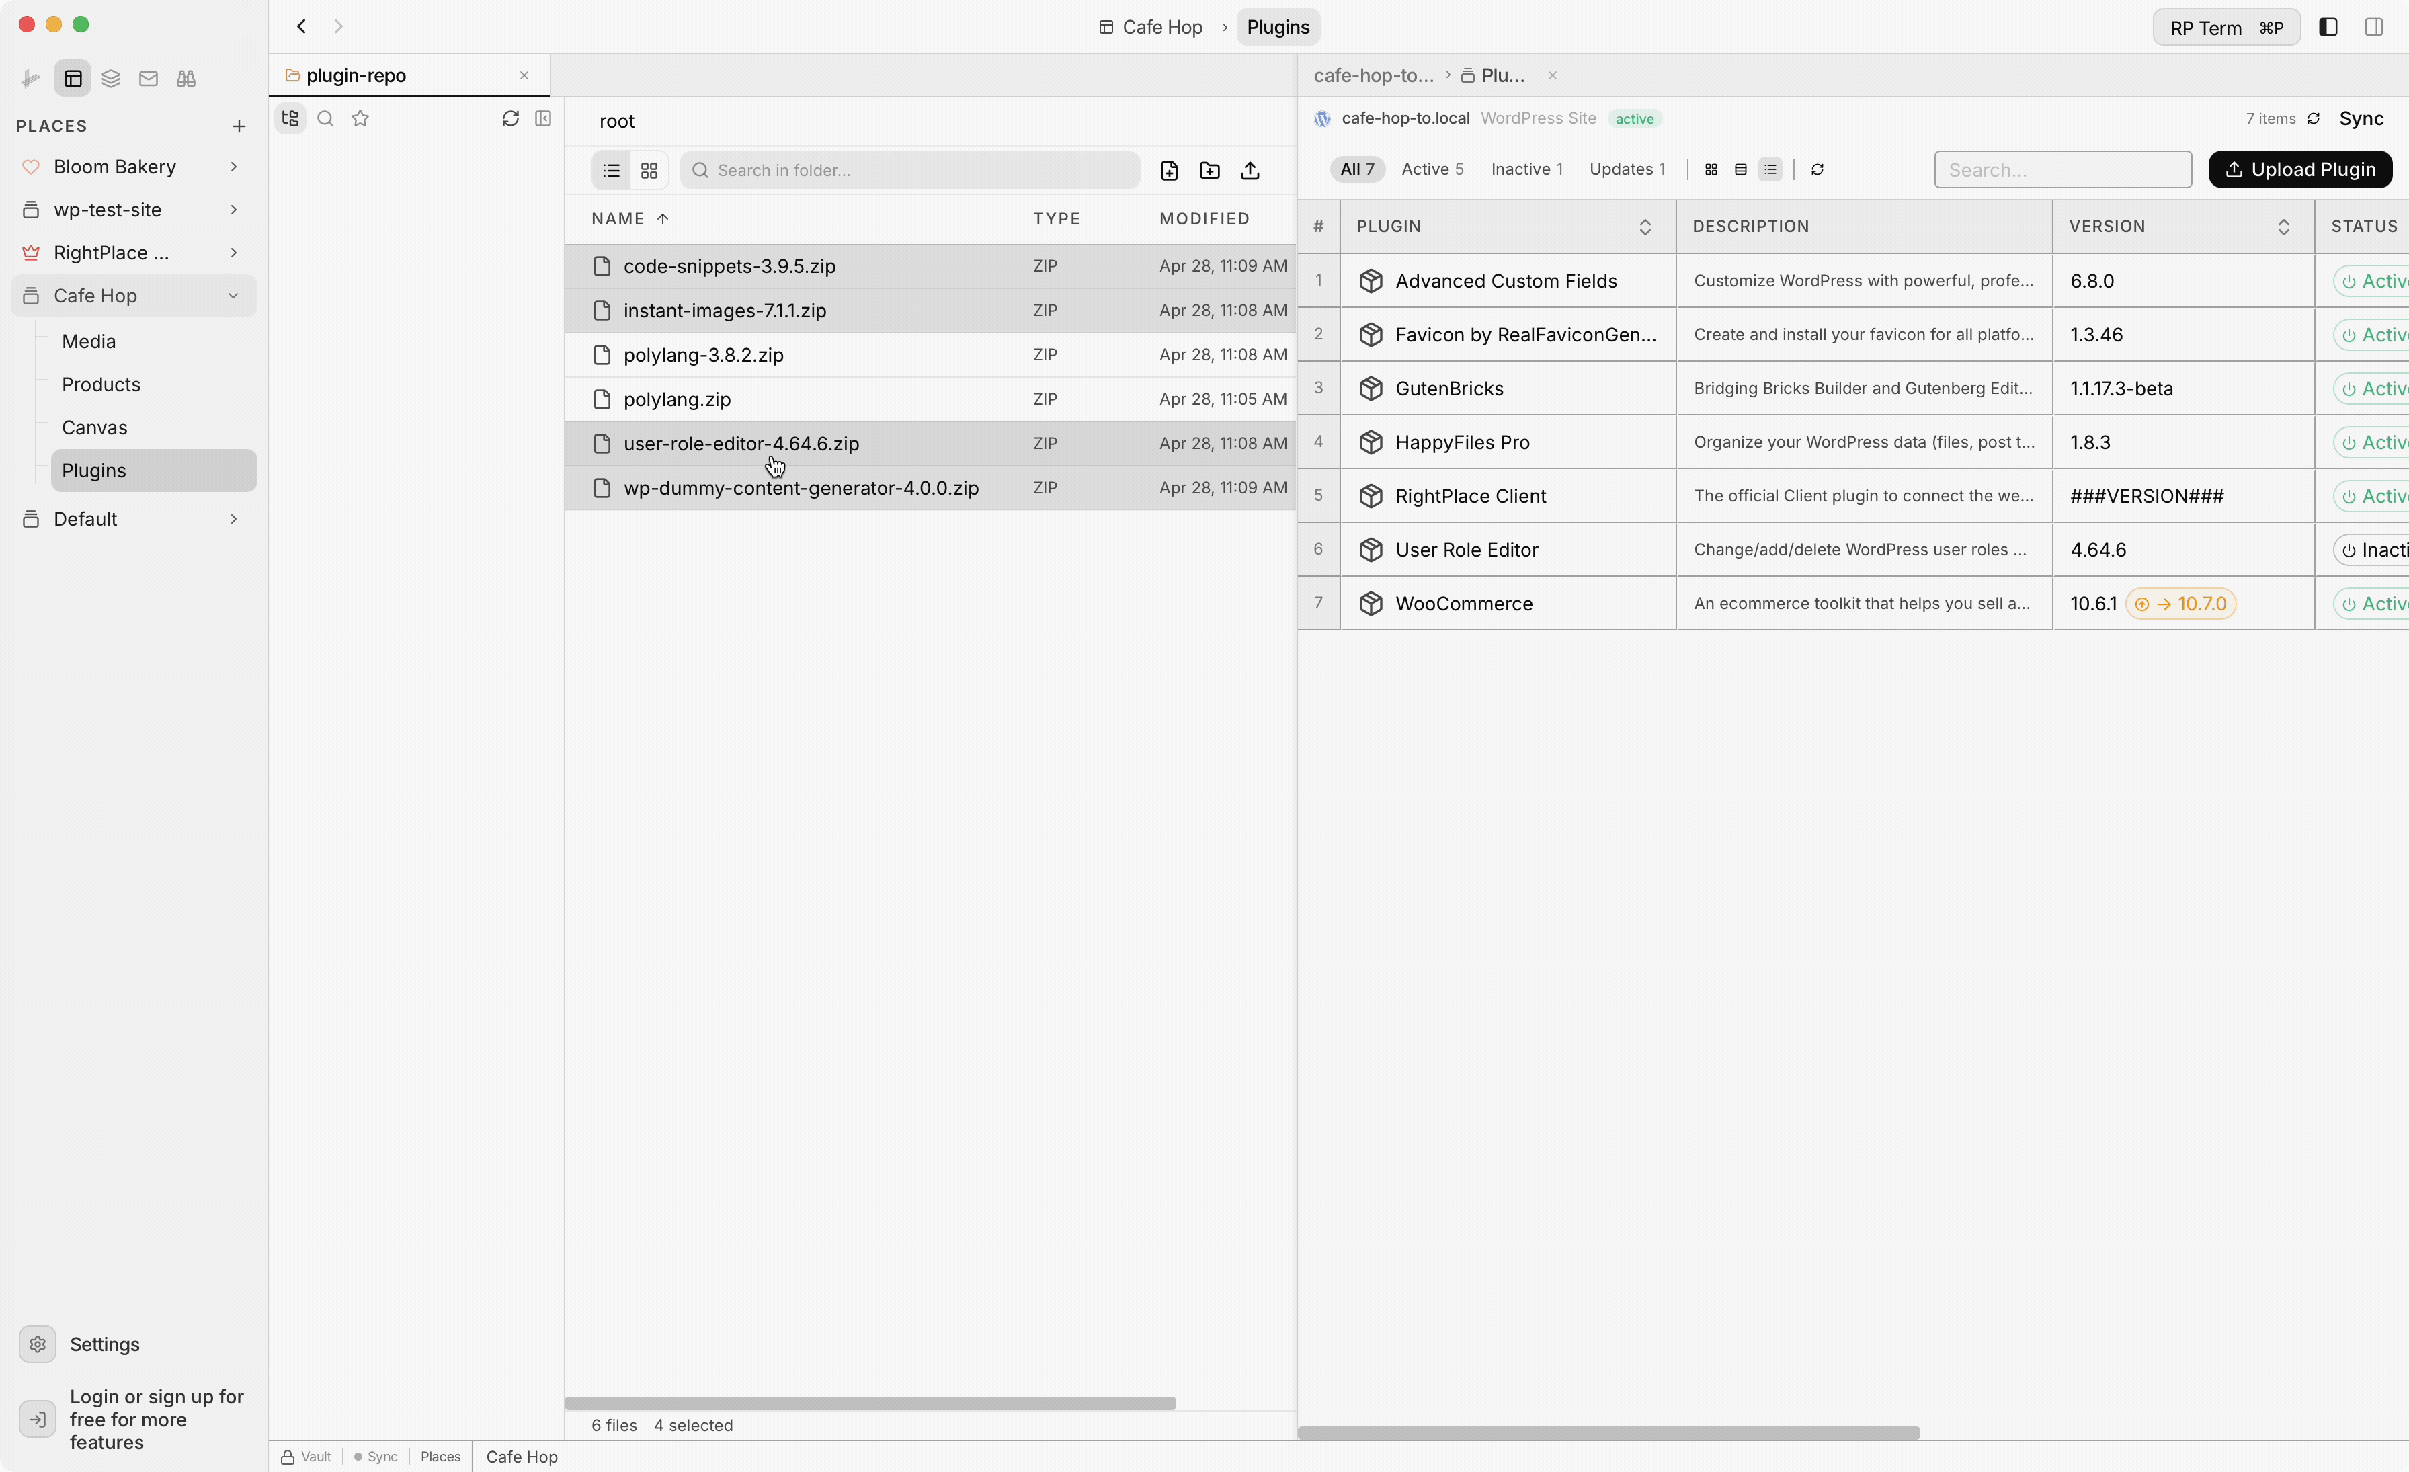Select the layout panel icon in sidebar

click(x=73, y=78)
